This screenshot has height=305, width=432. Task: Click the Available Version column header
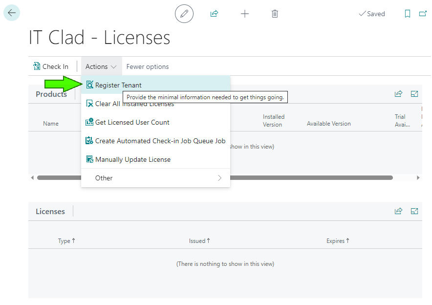tap(329, 124)
